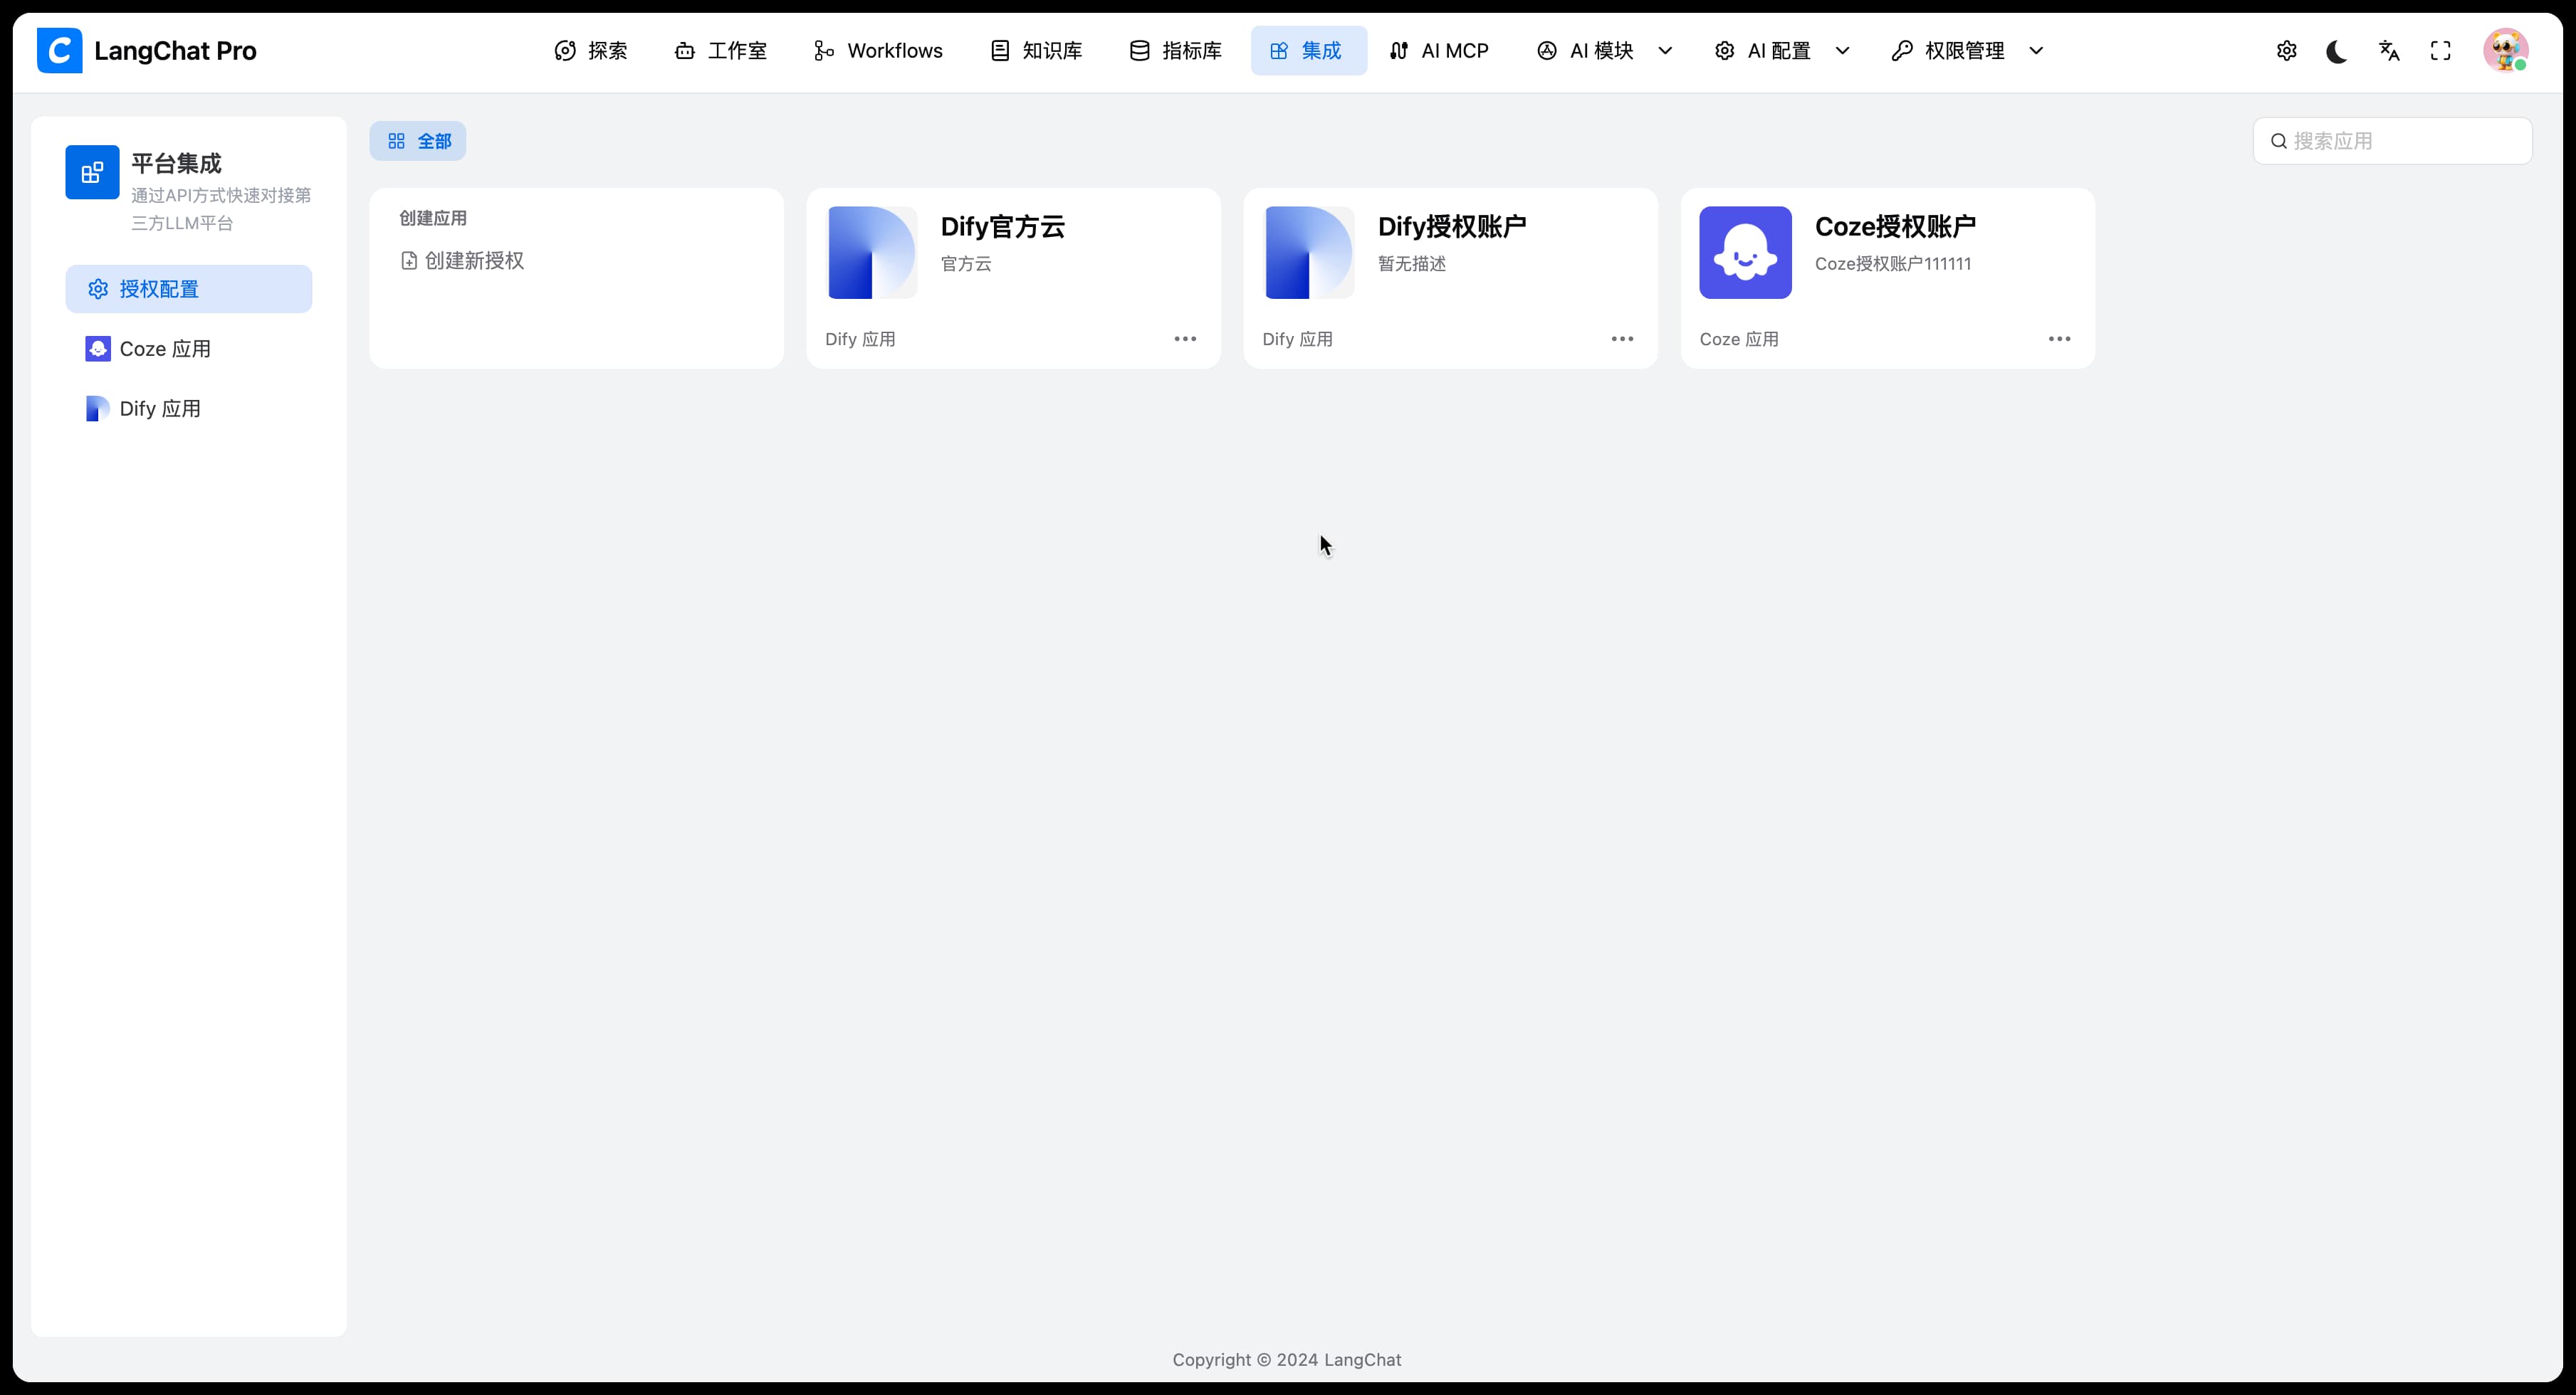This screenshot has width=2576, height=1395.
Task: Click the 全部 grid icon
Action: tap(396, 141)
